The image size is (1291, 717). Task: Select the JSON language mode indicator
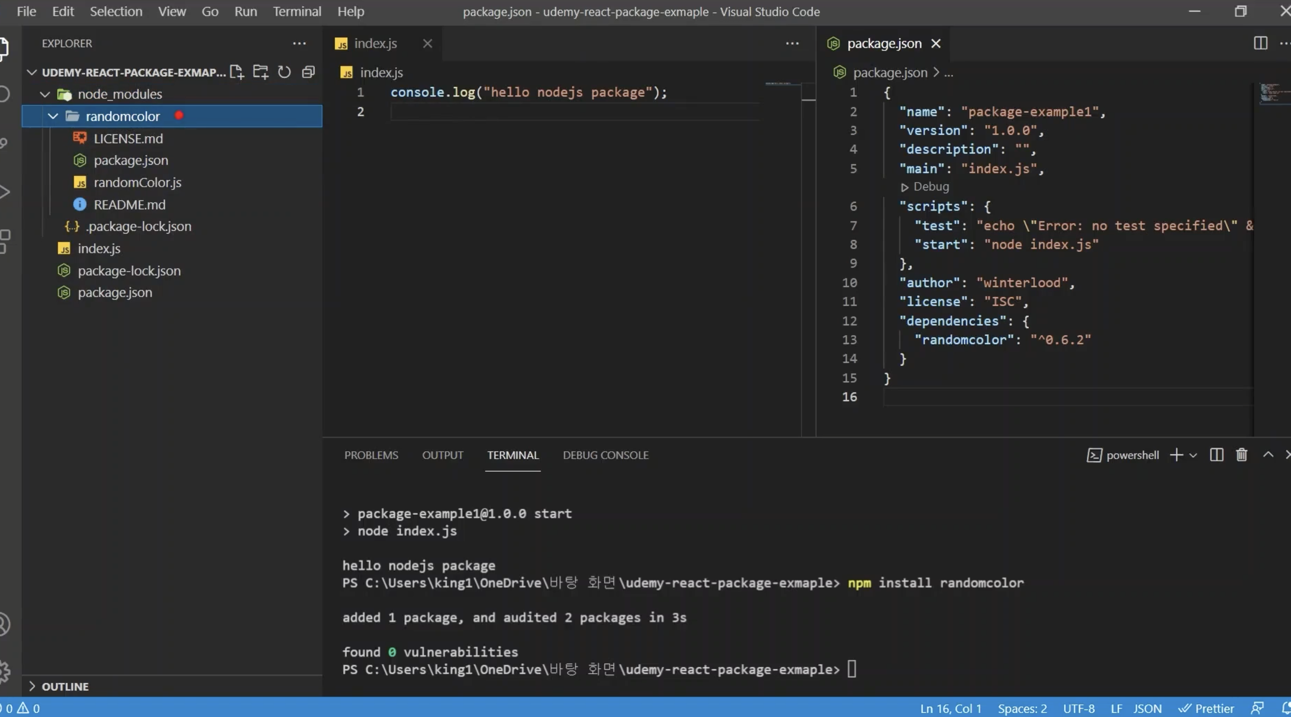pyautogui.click(x=1147, y=709)
